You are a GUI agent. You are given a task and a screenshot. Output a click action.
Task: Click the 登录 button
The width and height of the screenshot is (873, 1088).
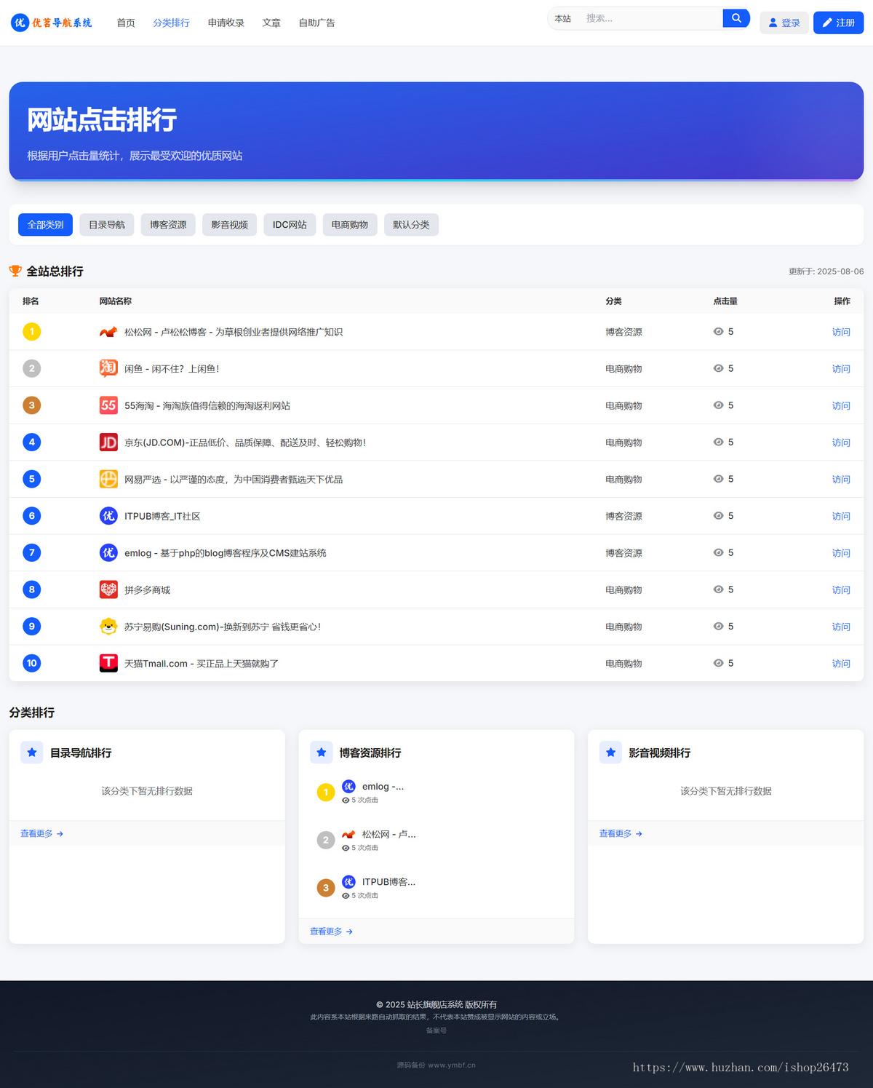click(784, 23)
